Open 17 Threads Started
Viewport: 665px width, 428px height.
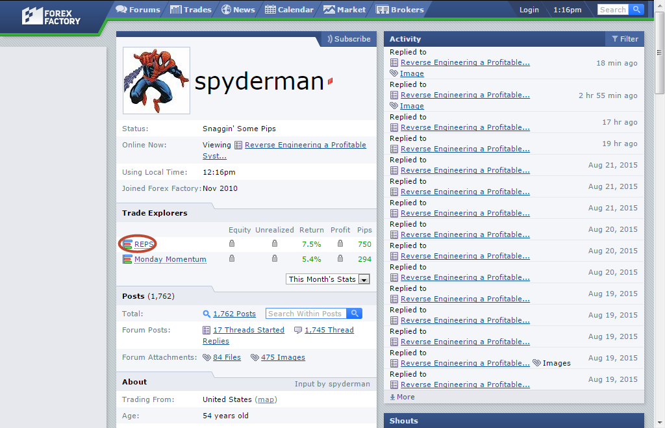point(249,330)
